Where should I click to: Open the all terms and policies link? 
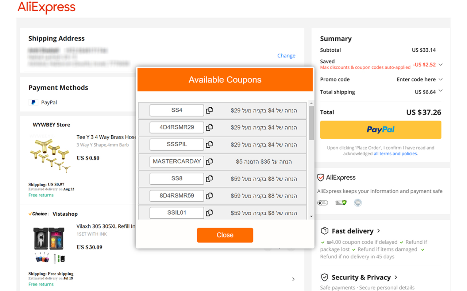point(395,154)
